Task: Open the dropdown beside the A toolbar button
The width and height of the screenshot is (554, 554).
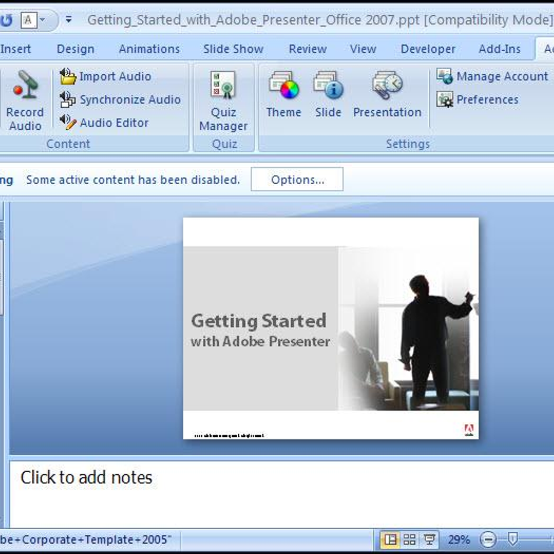Action: (x=43, y=20)
